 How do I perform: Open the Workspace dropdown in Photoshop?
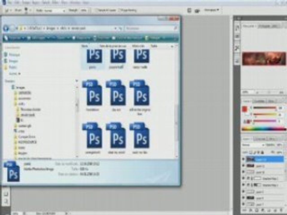211,10
